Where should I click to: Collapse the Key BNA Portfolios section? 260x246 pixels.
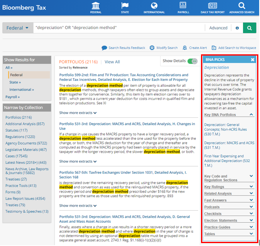click(x=251, y=114)
